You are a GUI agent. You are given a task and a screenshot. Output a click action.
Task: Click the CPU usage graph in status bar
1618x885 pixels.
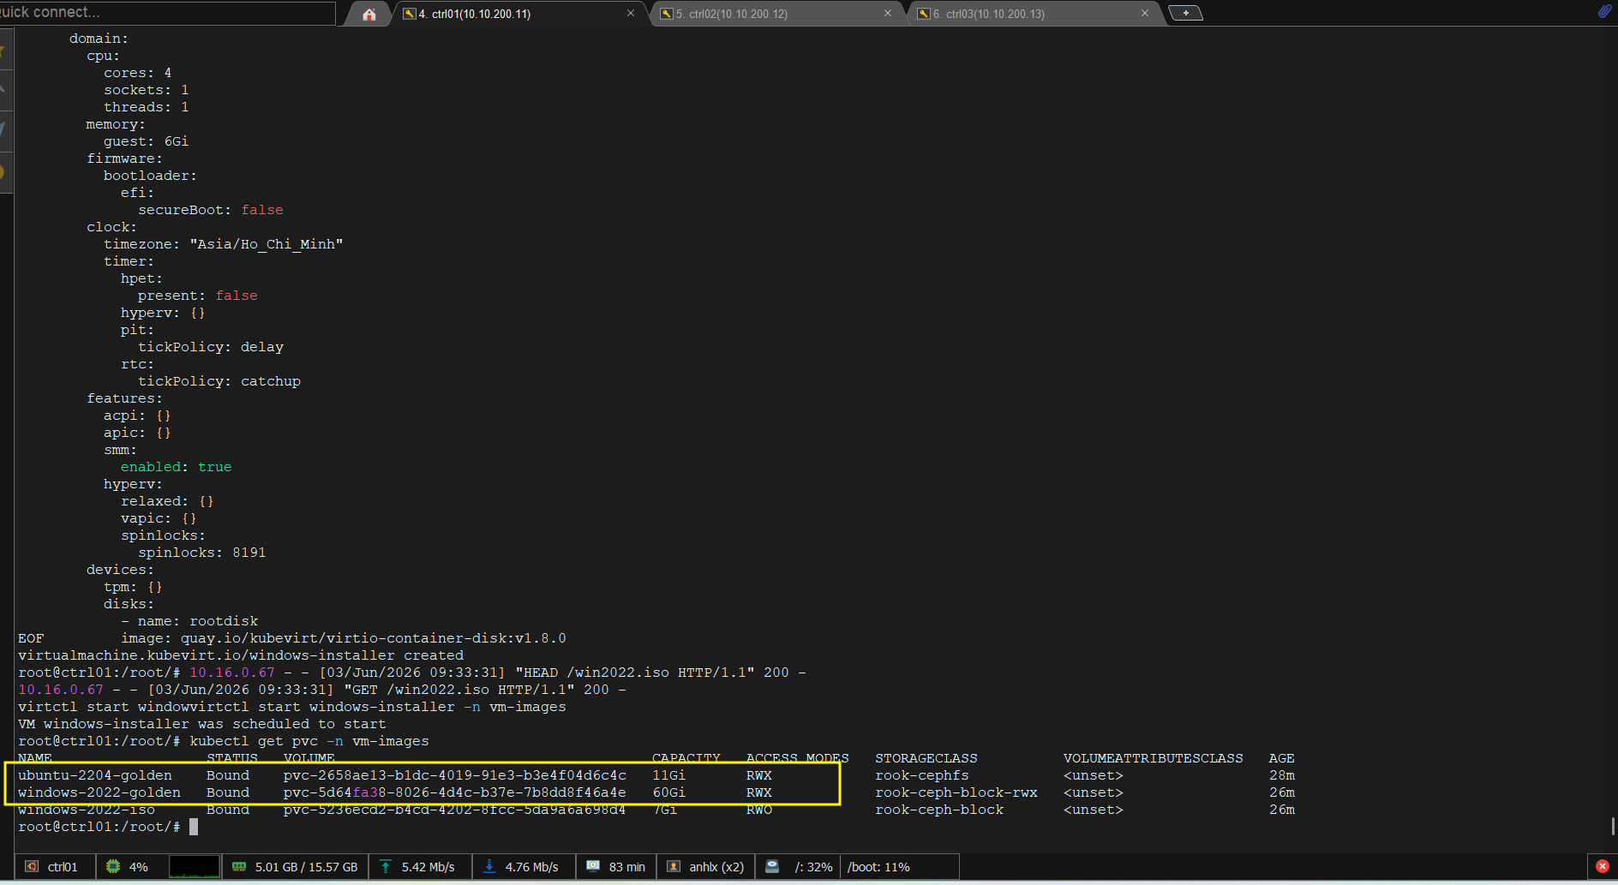(x=195, y=867)
